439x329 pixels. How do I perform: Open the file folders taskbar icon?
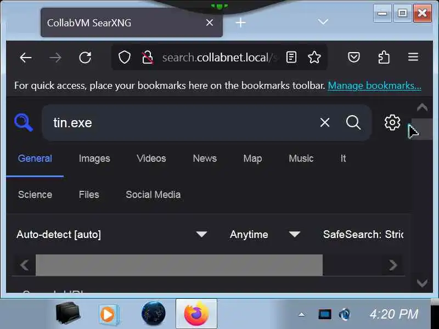click(67, 313)
